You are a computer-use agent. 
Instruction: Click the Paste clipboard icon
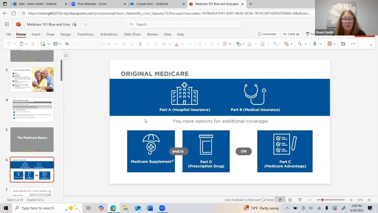(x=22, y=44)
